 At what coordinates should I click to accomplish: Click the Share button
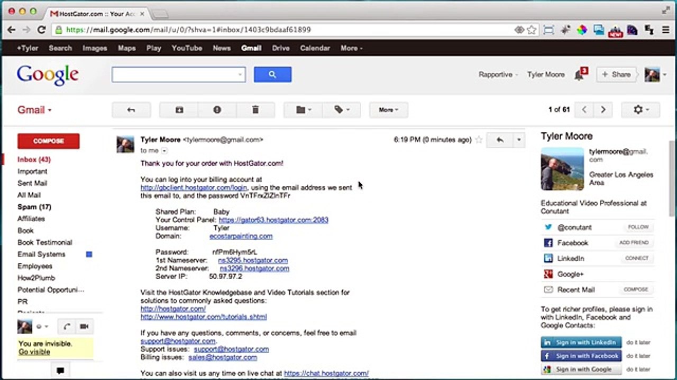pyautogui.click(x=616, y=74)
